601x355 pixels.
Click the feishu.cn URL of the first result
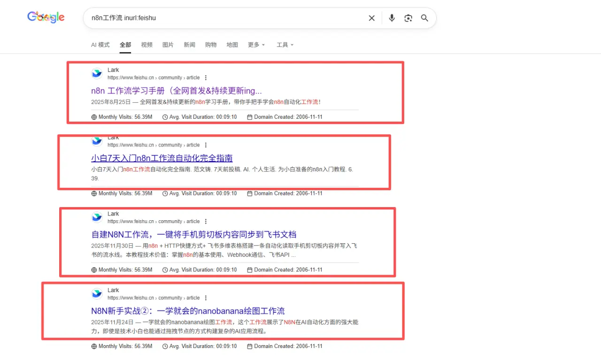pyautogui.click(x=154, y=78)
